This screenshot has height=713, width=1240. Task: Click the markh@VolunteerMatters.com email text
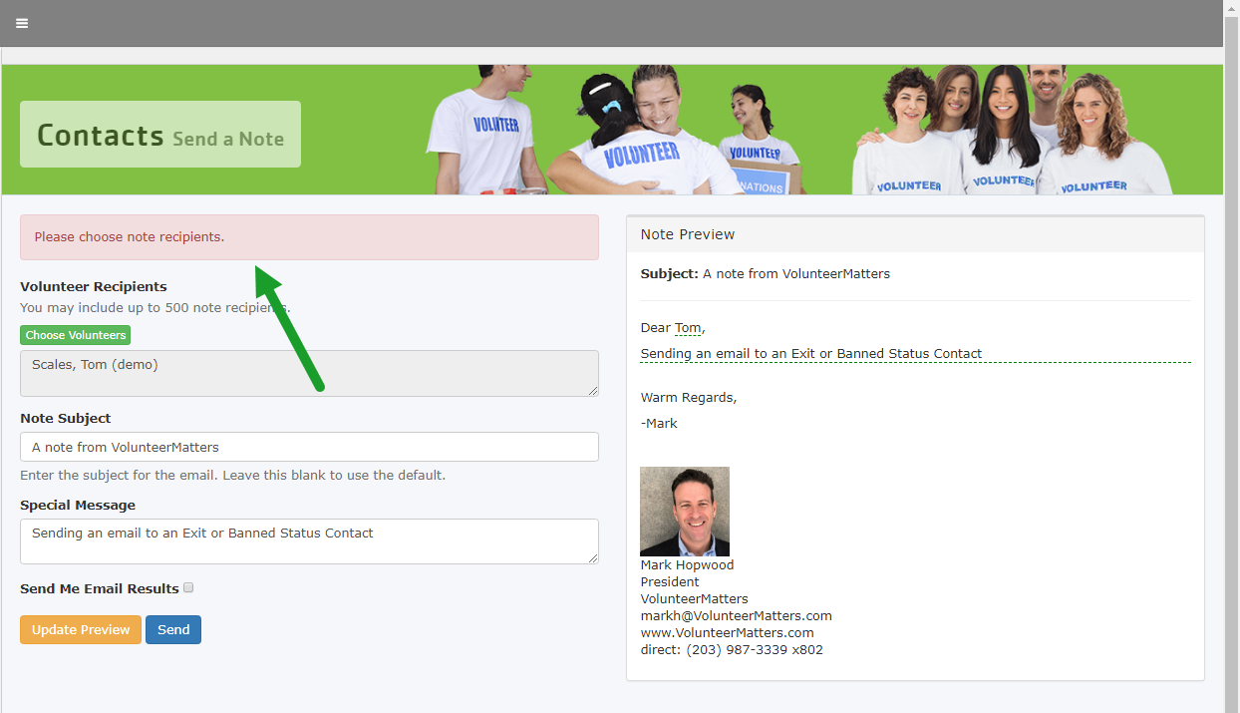tap(737, 615)
